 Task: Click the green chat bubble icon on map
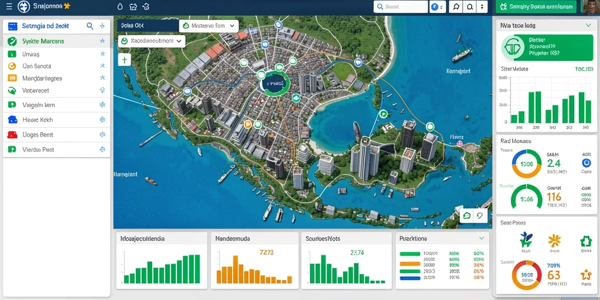467,216
